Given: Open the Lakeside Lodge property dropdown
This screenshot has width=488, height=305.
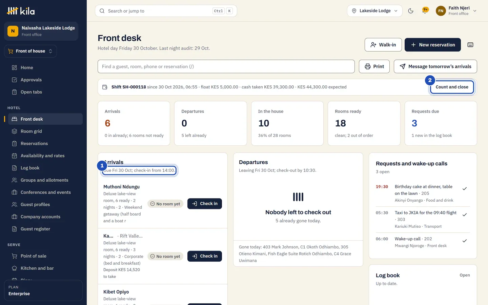Looking at the screenshot, I should click(374, 11).
